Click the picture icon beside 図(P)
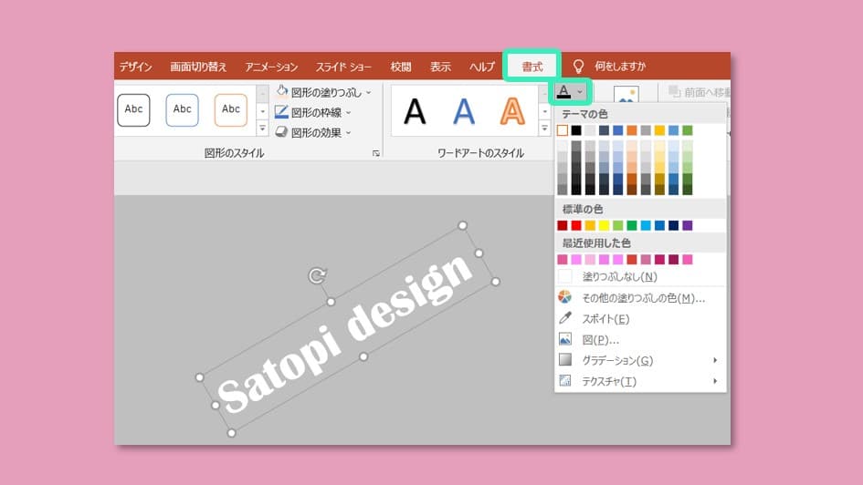This screenshot has width=863, height=485. [564, 339]
